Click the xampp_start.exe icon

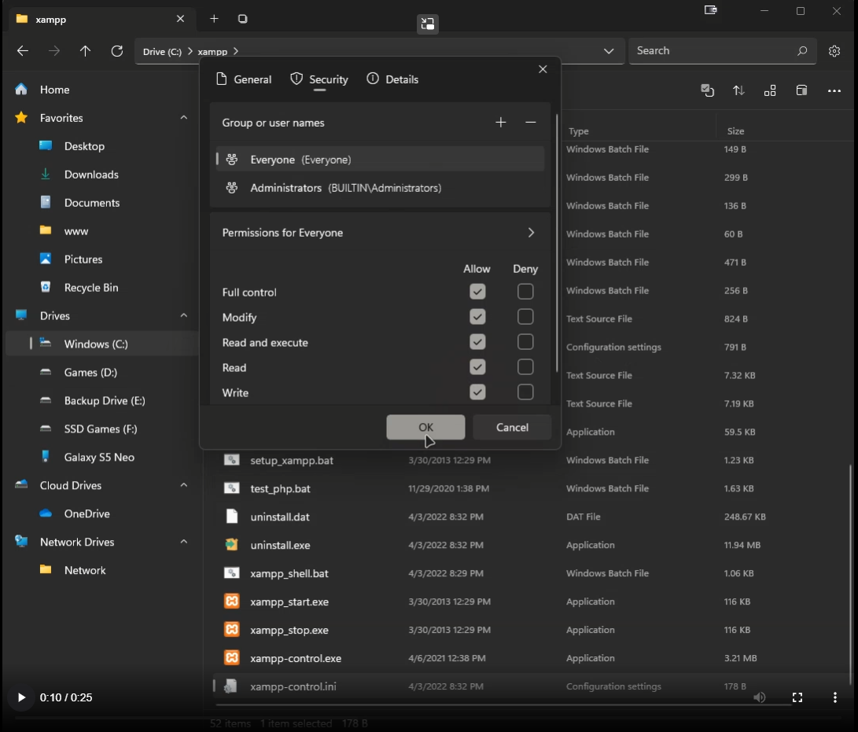click(231, 601)
